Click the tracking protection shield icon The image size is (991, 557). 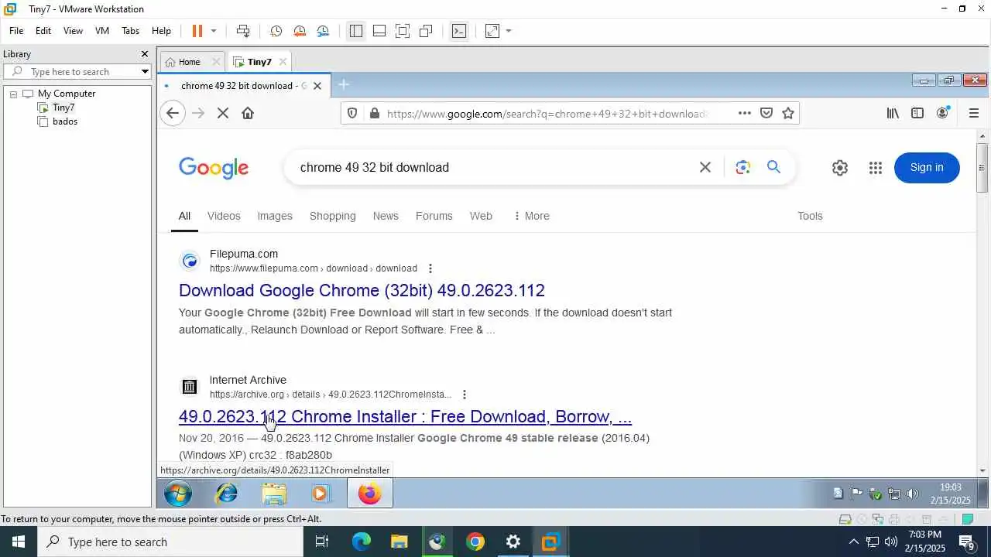(352, 113)
